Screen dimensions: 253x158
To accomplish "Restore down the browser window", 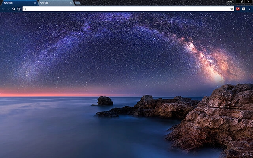I will point(242,2).
